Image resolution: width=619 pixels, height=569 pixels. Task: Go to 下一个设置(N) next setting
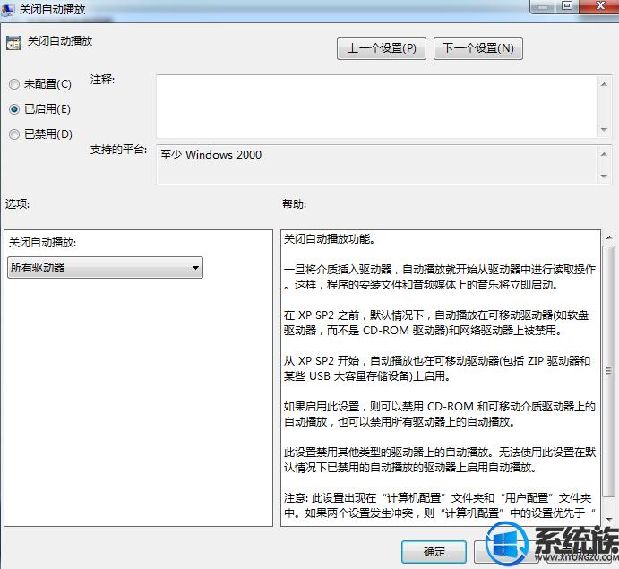478,48
